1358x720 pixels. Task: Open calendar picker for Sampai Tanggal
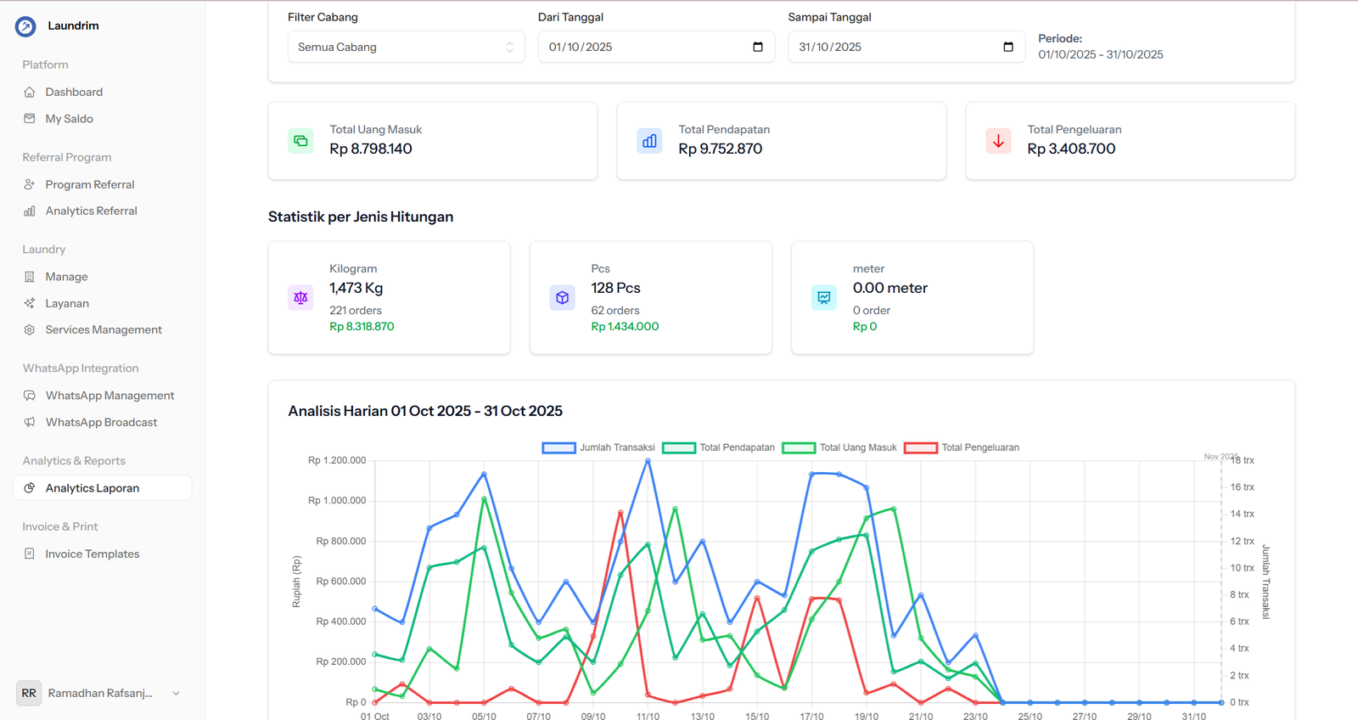click(x=1008, y=47)
